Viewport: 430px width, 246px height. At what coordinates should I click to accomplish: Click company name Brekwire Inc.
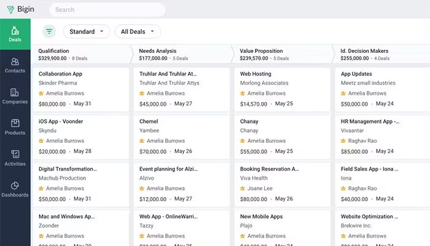click(356, 226)
